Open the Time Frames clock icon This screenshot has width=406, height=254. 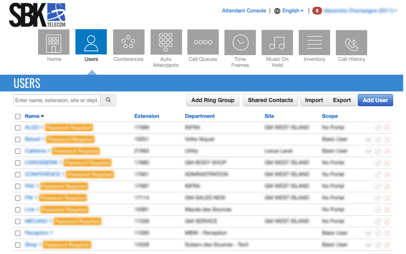tap(240, 42)
